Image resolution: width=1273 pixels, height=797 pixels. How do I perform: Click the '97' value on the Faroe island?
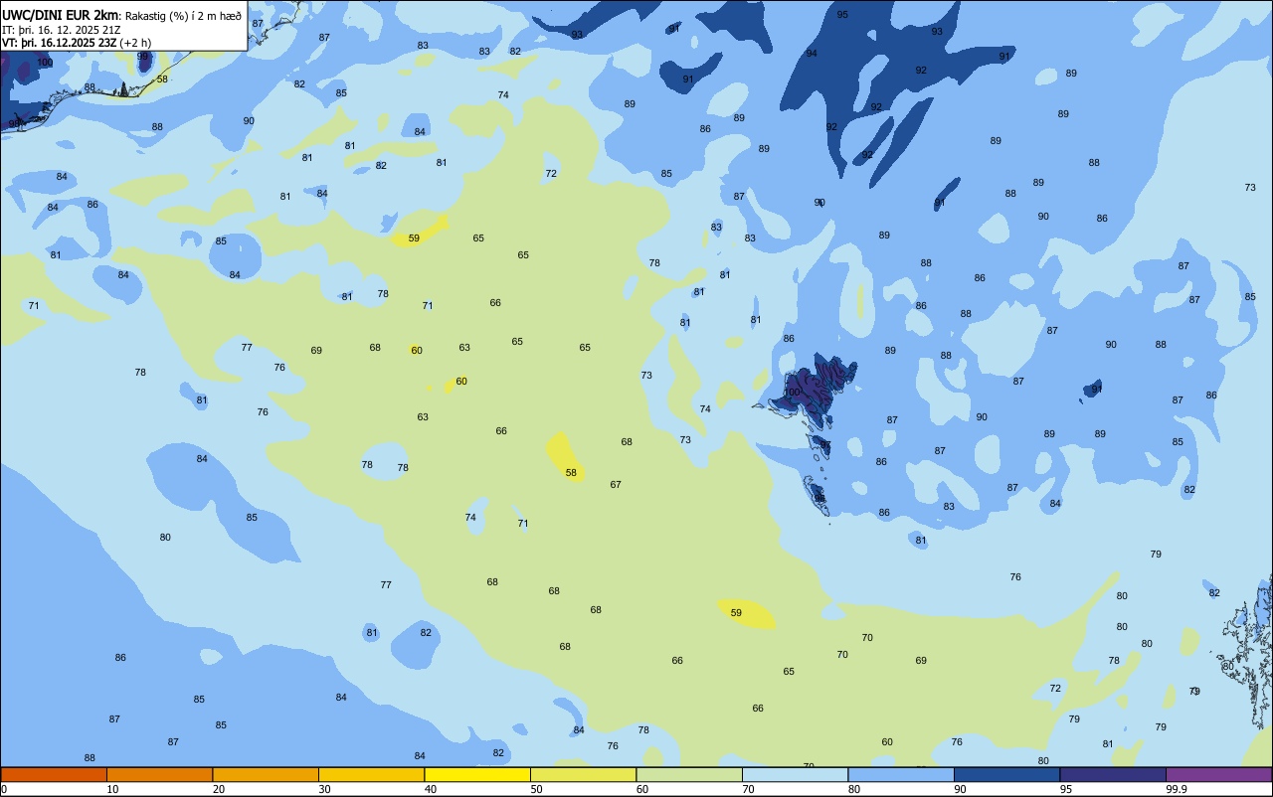[x=824, y=444]
